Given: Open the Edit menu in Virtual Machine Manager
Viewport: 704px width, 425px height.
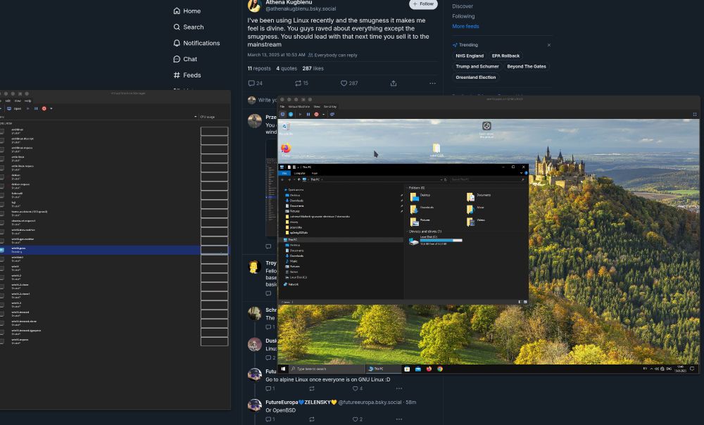Looking at the screenshot, I should pos(8,101).
